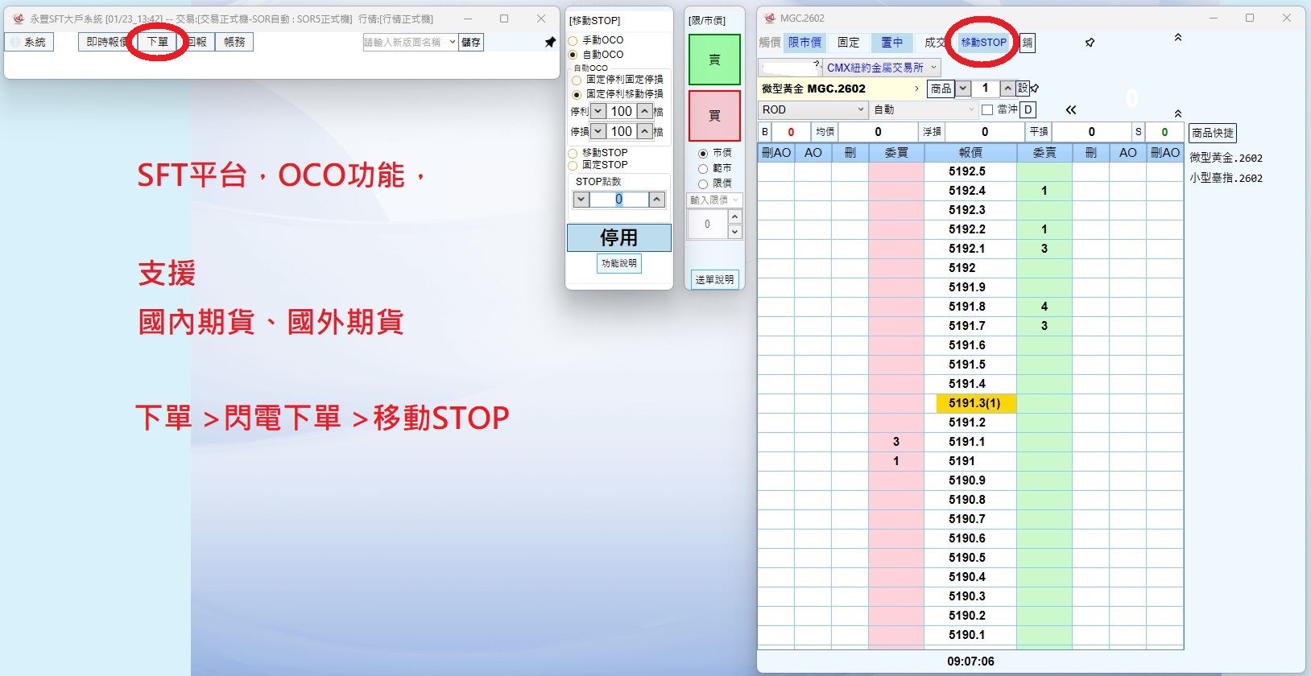The image size is (1311, 676).
Task: Open the 下單 menu in main window
Action: (x=158, y=42)
